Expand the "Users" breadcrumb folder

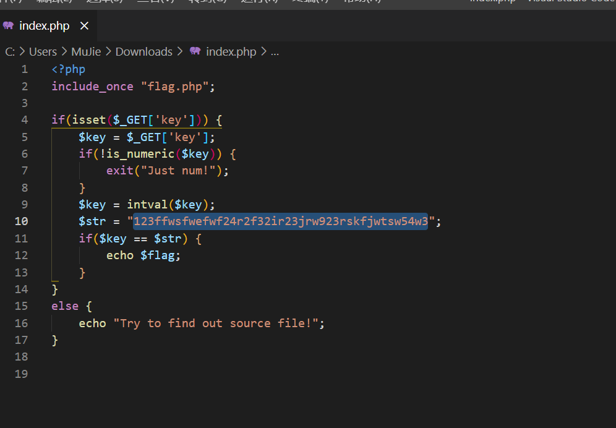pos(43,52)
